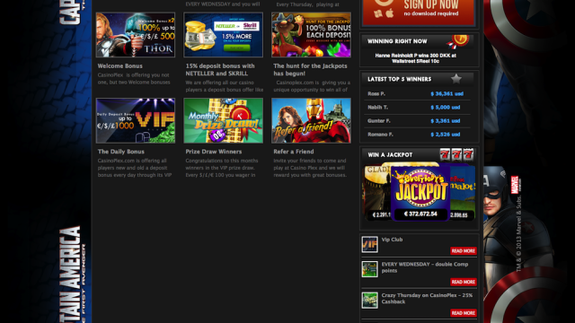Click the Apple logo icon on Sign Up
The height and width of the screenshot is (323, 575).
(389, 13)
